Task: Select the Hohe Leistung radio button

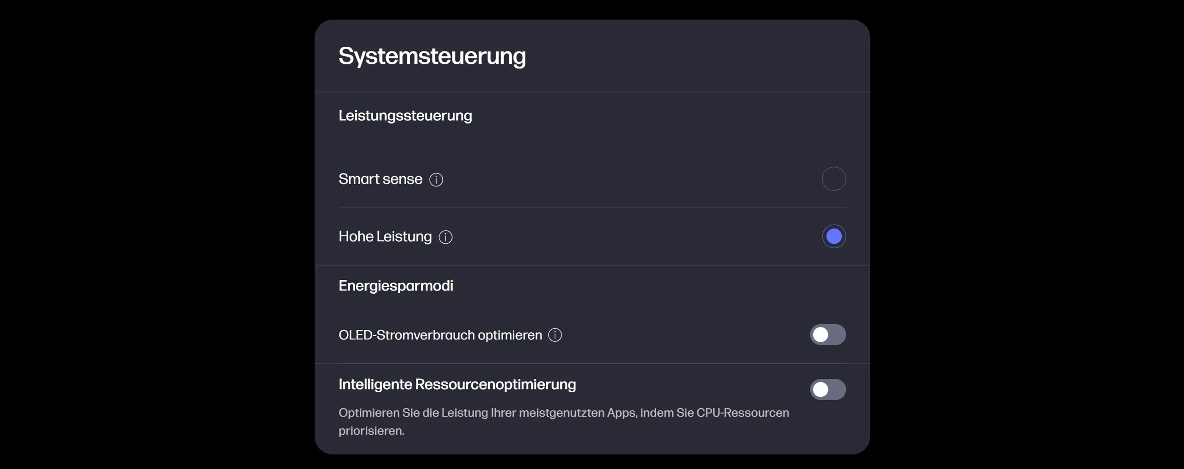Action: pos(834,236)
